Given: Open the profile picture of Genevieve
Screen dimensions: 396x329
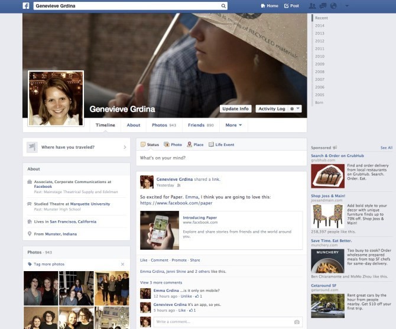Looking at the screenshot, I should click(56, 99).
